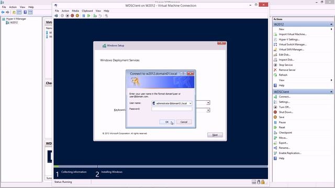Click Next in Windows Setup
335x188 pixels.
[x=215, y=135]
